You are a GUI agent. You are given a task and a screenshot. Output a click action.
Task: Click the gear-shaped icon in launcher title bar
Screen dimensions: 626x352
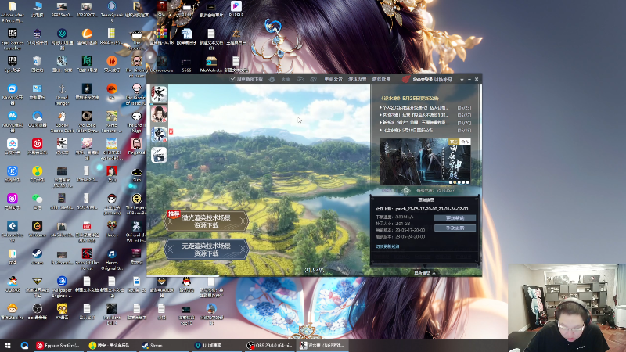coord(272,80)
